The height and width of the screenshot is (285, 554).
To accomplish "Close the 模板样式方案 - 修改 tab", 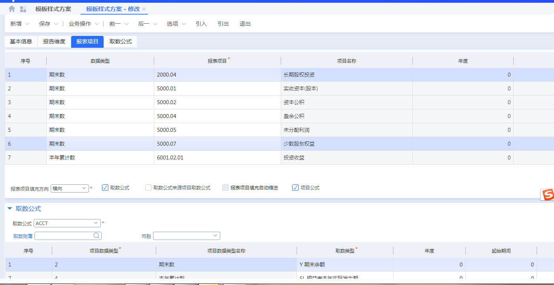I will (x=144, y=9).
